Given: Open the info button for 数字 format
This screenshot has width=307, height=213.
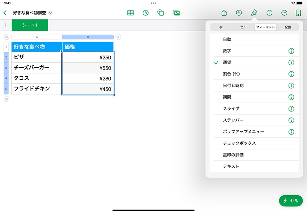Looking at the screenshot, I should point(291,51).
